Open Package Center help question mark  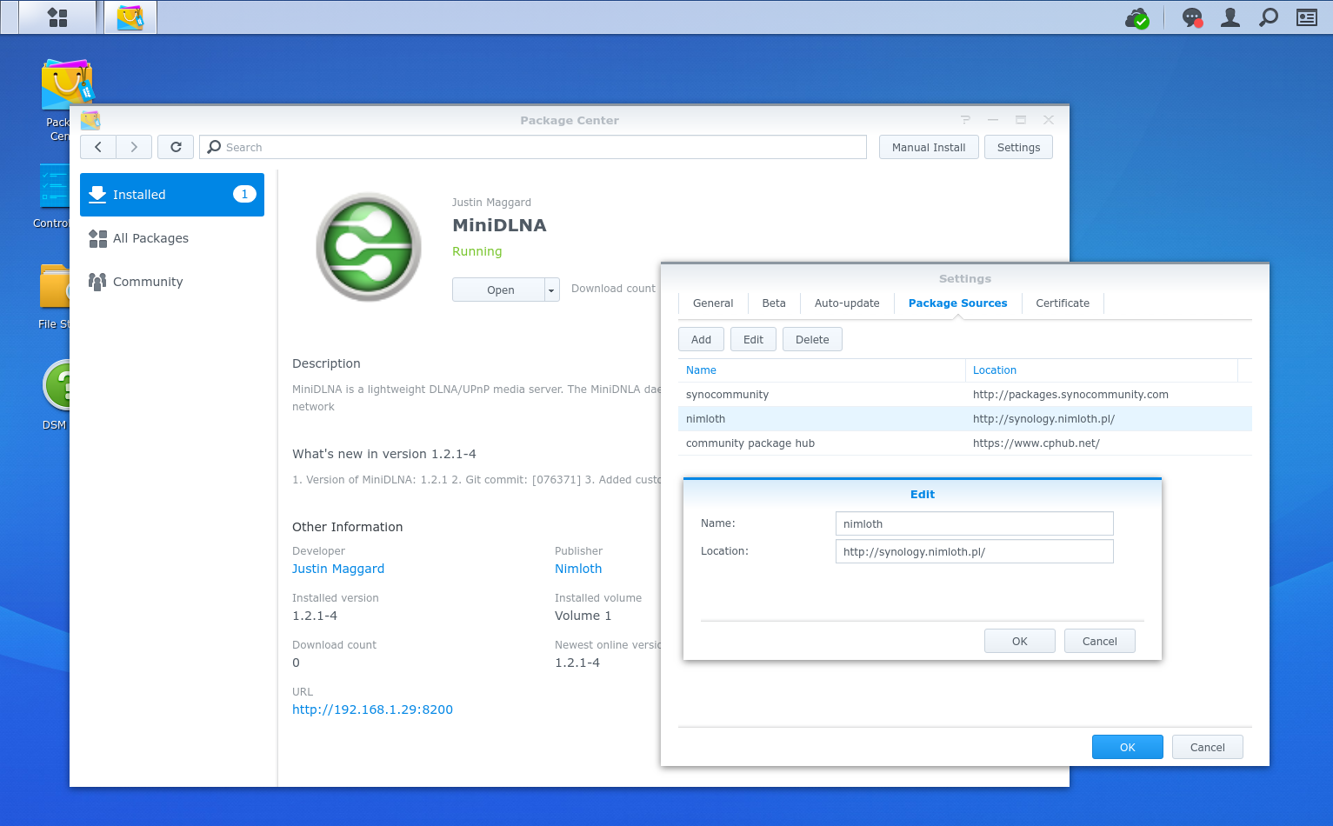coord(965,120)
